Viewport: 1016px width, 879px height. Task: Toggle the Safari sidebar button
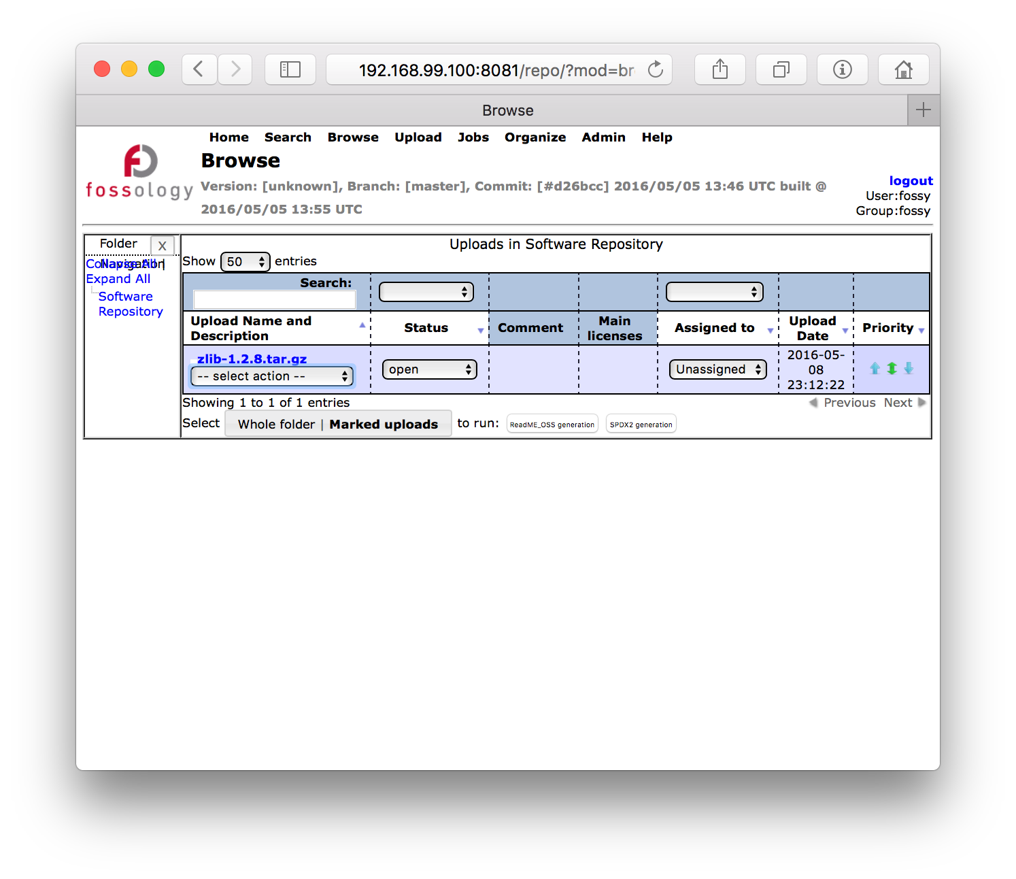click(x=290, y=69)
